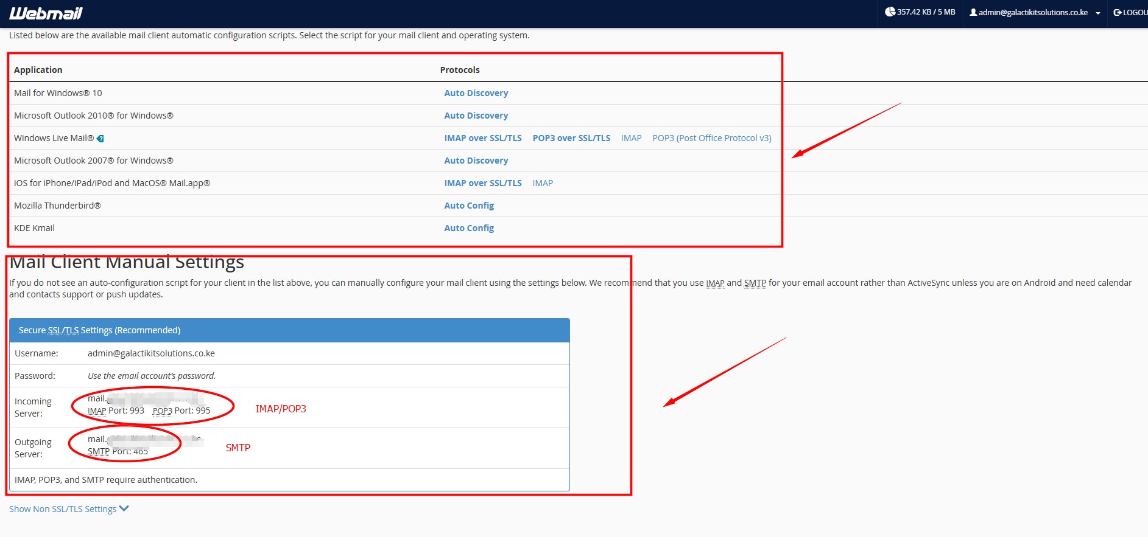Image resolution: width=1148 pixels, height=537 pixels.
Task: Choose IMAP over SSL/TLS for Windows Live Mail
Action: tap(482, 138)
